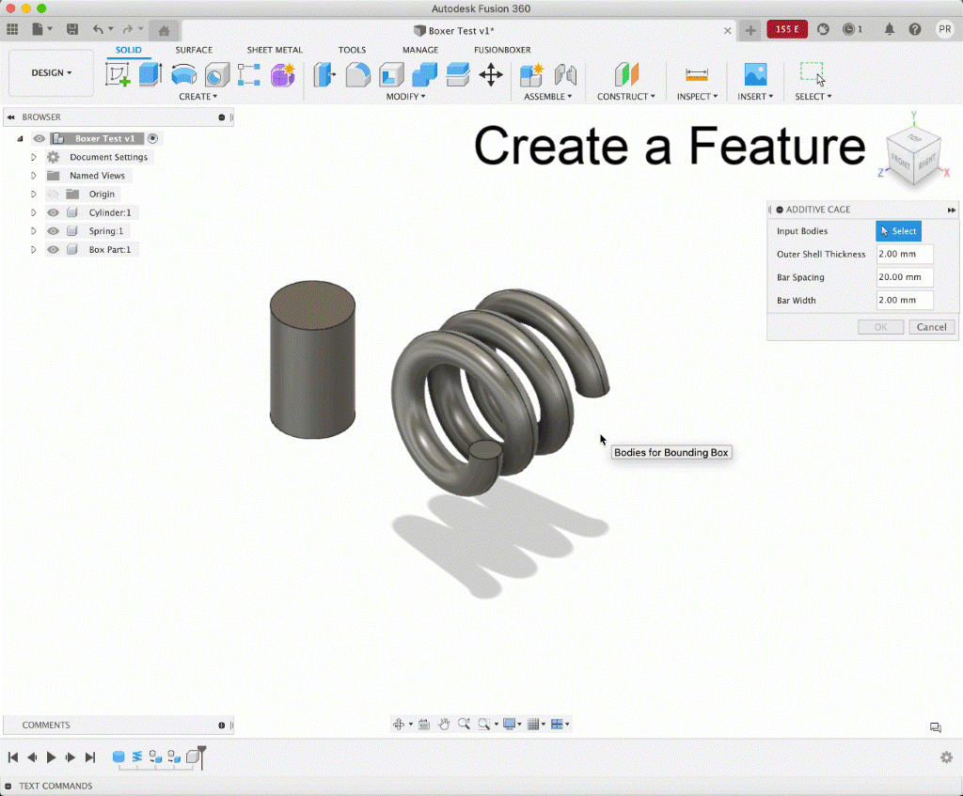Open the Measure tool under Inspect
This screenshot has height=796, width=963.
point(696,75)
